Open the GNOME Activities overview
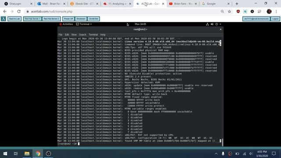Image resolution: width=281 pixels, height=158 pixels. point(66,24)
